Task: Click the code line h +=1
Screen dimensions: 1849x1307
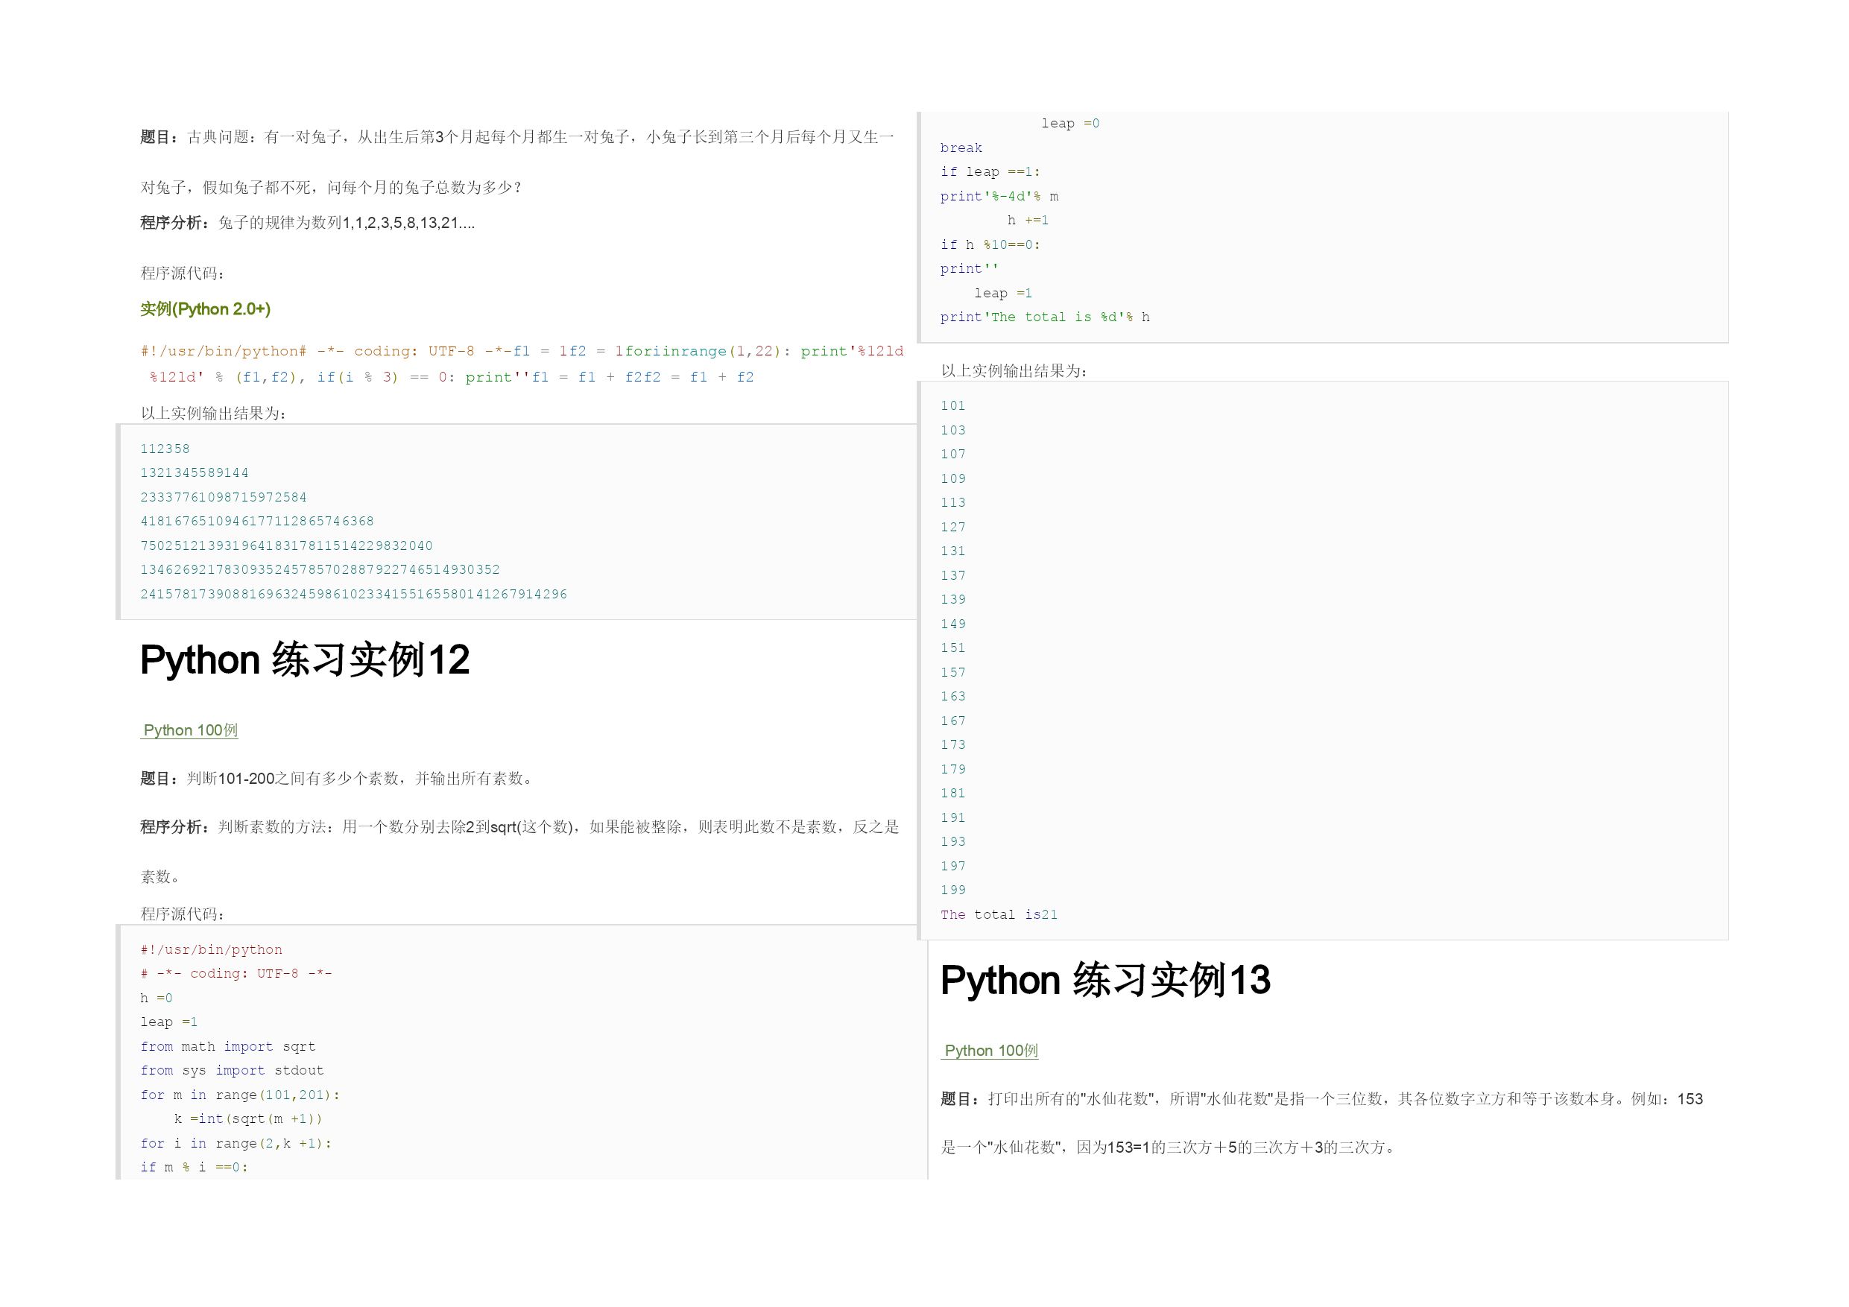Action: 1028,221
